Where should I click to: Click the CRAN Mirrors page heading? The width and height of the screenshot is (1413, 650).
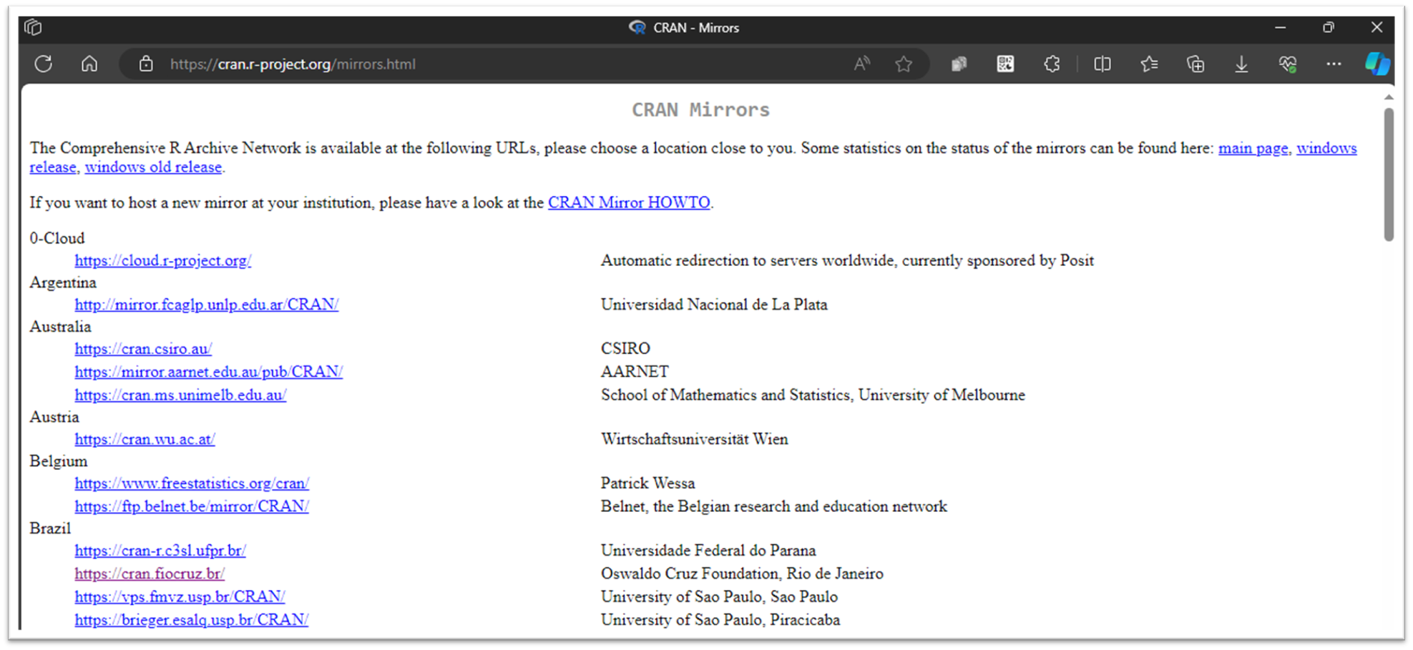click(x=700, y=109)
